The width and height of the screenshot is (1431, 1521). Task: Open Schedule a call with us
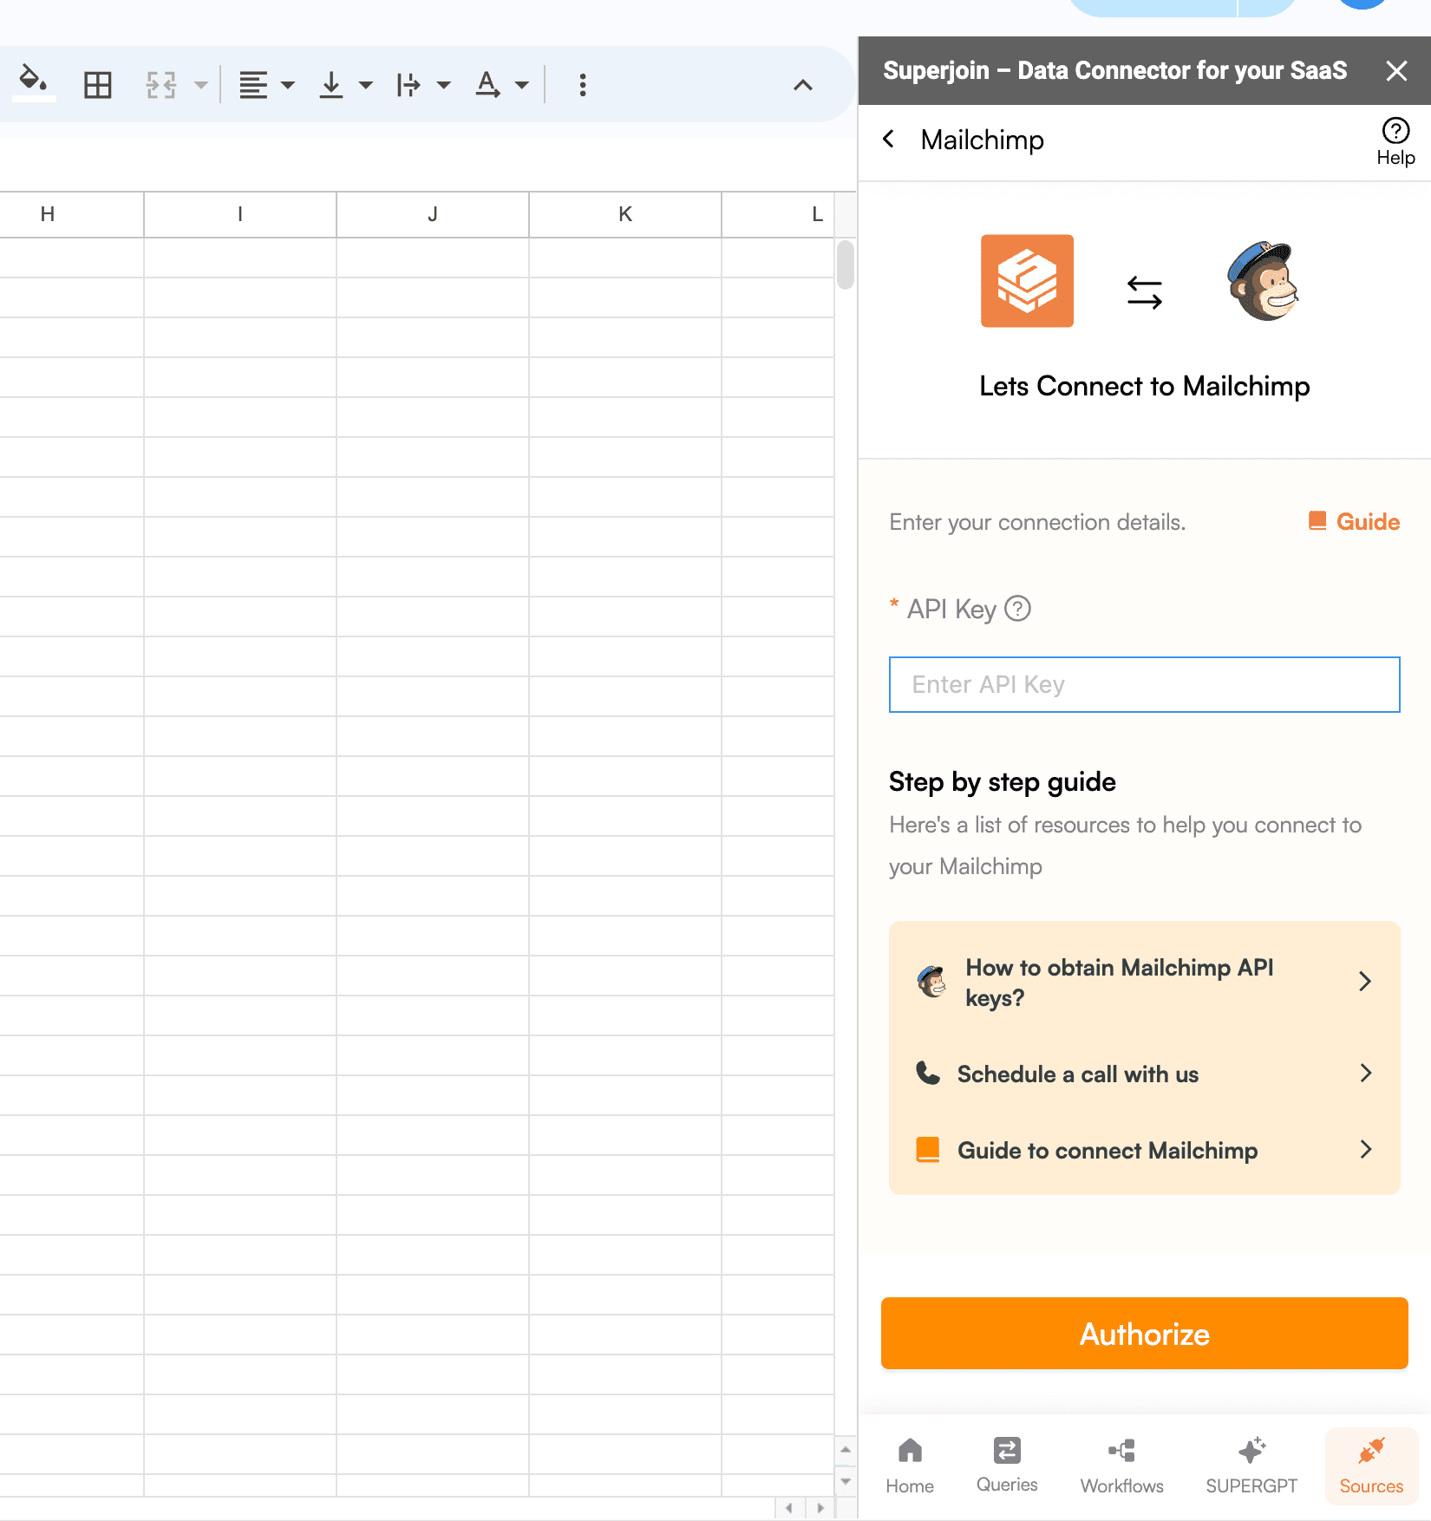click(x=1145, y=1074)
